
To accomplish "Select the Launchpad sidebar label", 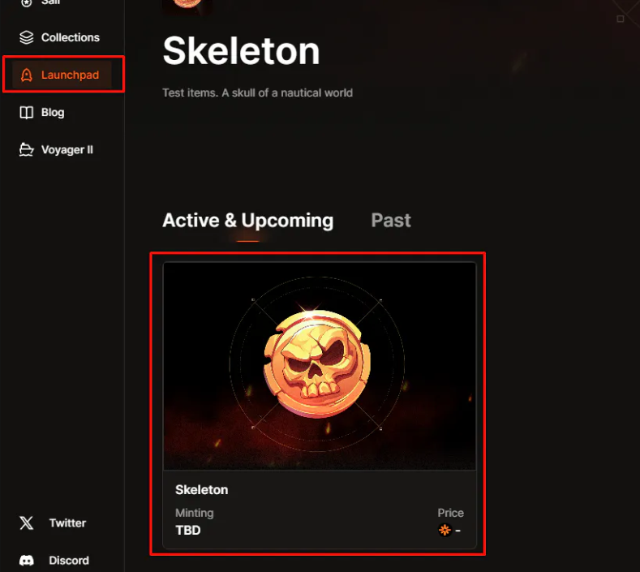I will pyautogui.click(x=71, y=75).
